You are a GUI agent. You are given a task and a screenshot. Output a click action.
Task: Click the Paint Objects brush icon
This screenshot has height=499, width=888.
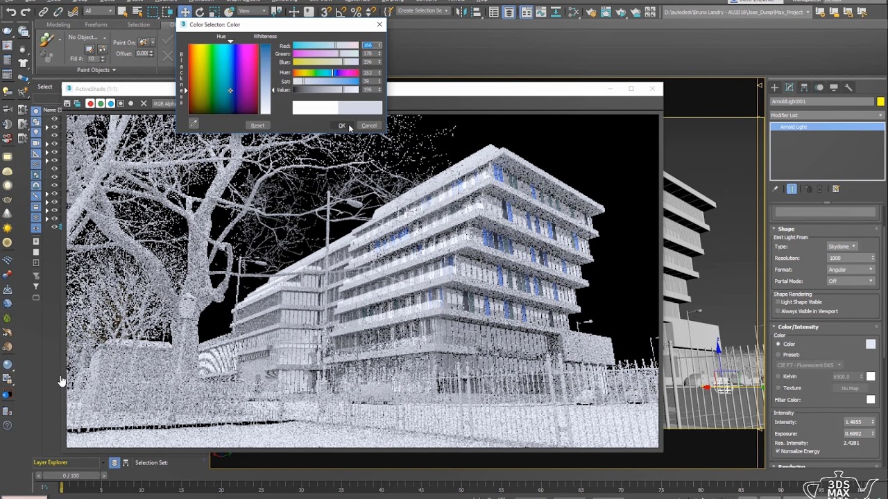click(x=46, y=41)
